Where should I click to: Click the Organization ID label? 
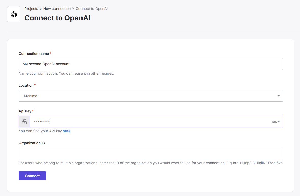[32, 143]
